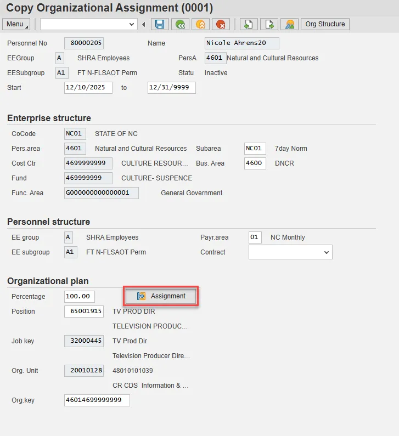This screenshot has height=436, width=399.
Task: Click the text General Government
Action: pos(192,193)
